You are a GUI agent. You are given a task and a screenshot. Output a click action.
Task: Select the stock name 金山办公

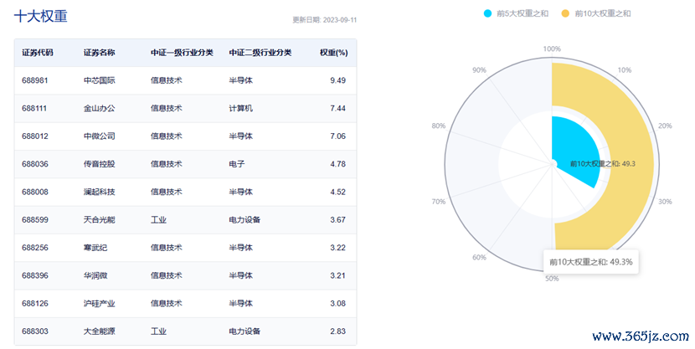pyautogui.click(x=100, y=109)
